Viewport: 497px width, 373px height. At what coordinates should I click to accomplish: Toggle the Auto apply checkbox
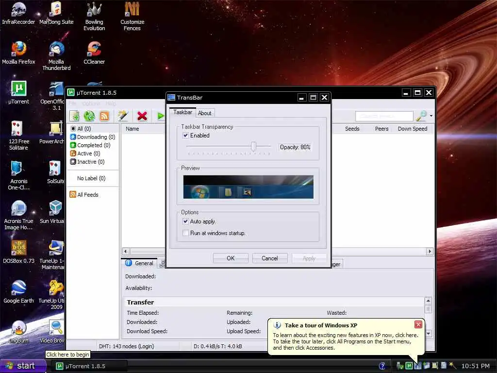(x=185, y=221)
